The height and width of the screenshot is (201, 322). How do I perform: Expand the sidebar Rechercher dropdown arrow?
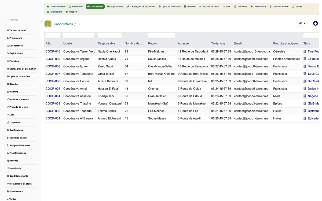point(41,21)
